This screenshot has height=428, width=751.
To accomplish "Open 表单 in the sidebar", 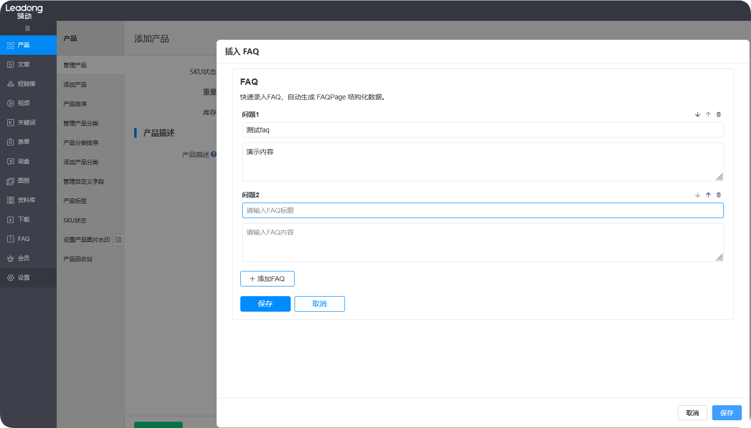I will pos(28,142).
